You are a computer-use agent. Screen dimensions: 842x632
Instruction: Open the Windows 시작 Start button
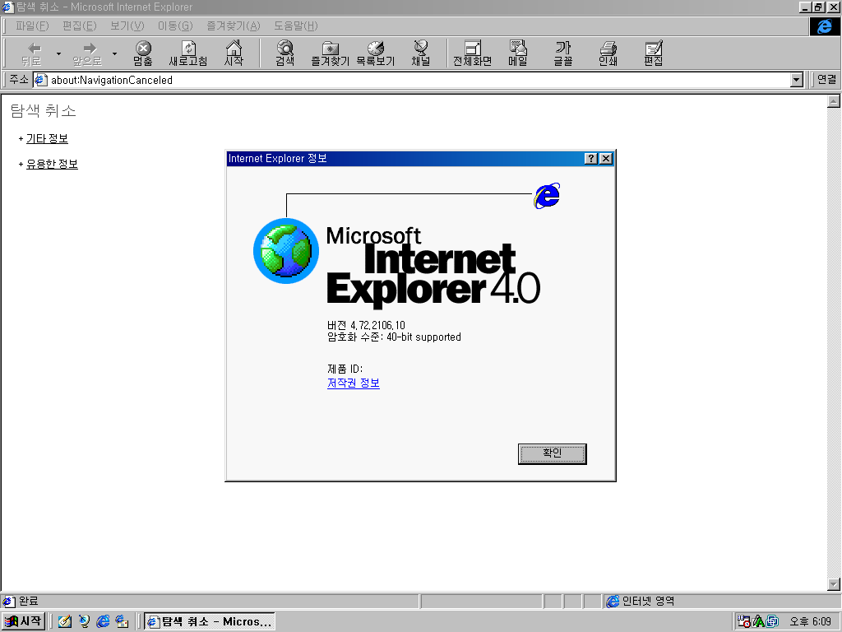pos(23,621)
